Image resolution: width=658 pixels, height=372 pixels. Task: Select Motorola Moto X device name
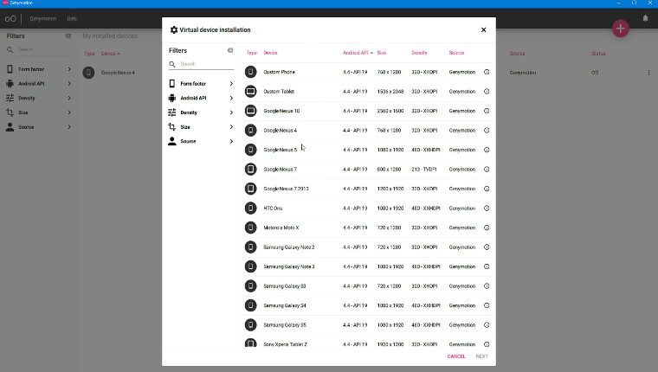pyautogui.click(x=281, y=228)
